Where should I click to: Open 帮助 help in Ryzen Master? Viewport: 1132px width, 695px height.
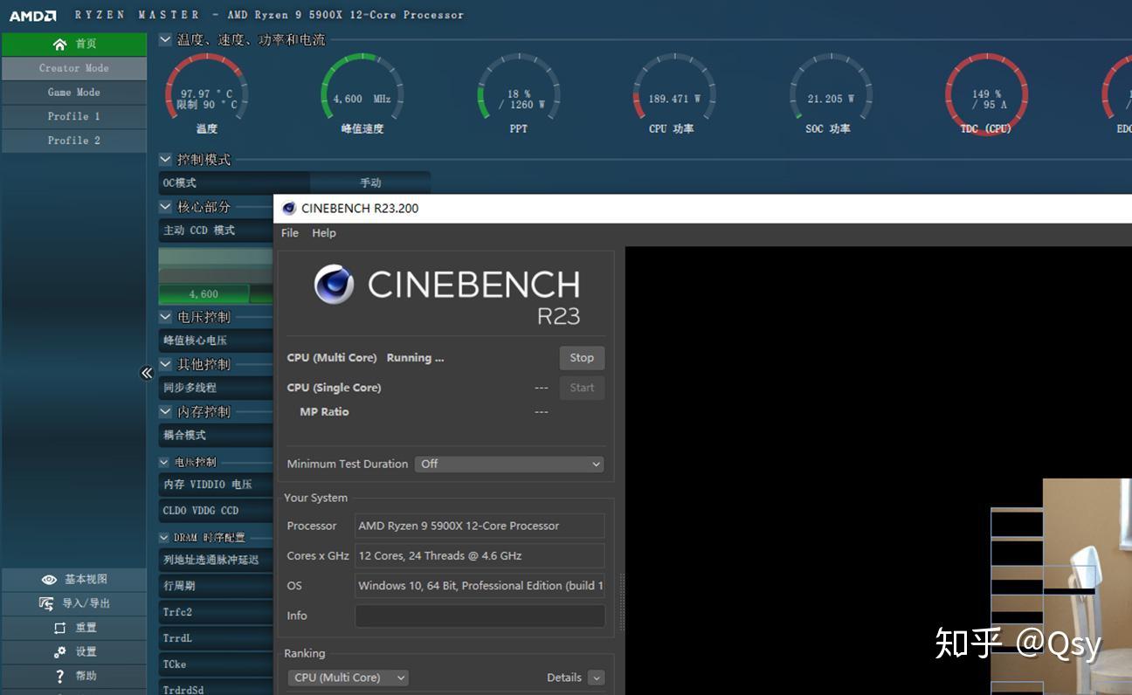point(74,676)
